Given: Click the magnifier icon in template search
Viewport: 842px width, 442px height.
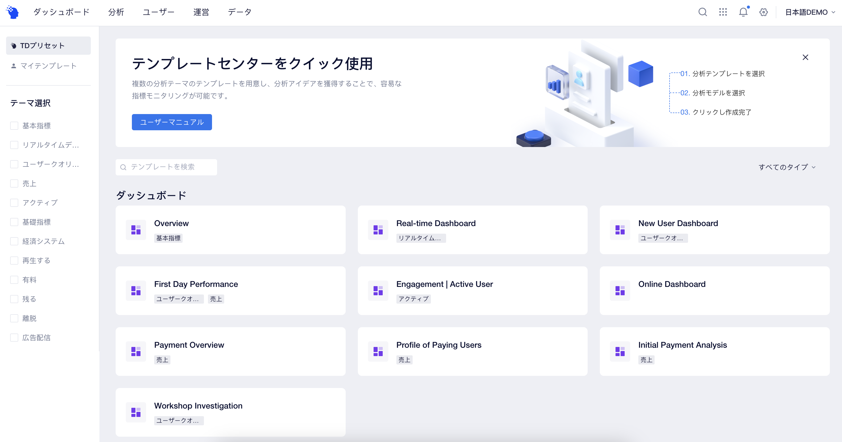Looking at the screenshot, I should (x=123, y=167).
